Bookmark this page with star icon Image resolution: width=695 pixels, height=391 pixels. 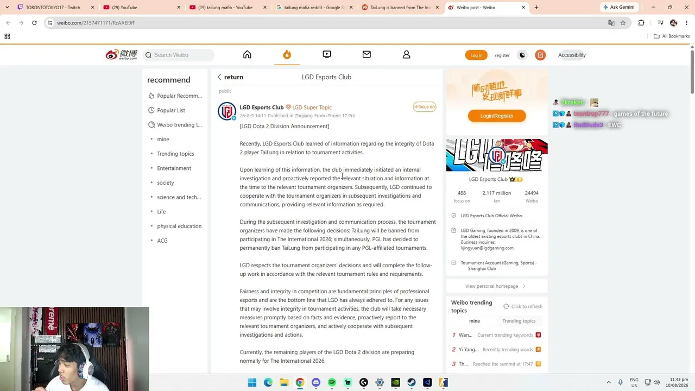623,23
